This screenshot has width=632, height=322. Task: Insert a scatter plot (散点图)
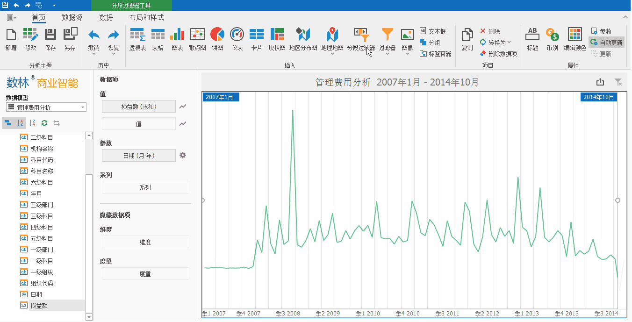pos(197,39)
